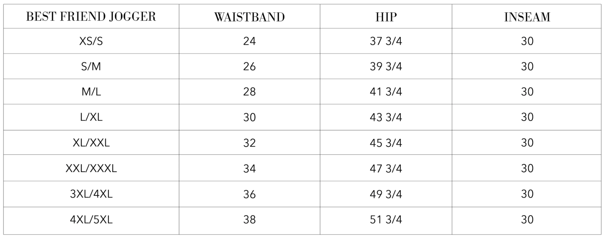Select hip measurement 47 3/4
Screen dimensions: 604x239
(386, 168)
